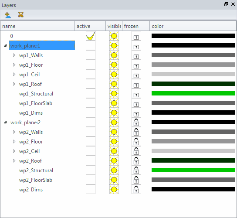237x218 pixels.
Task: Open the green color swatch for wp1_Structural
Action: pos(193,93)
